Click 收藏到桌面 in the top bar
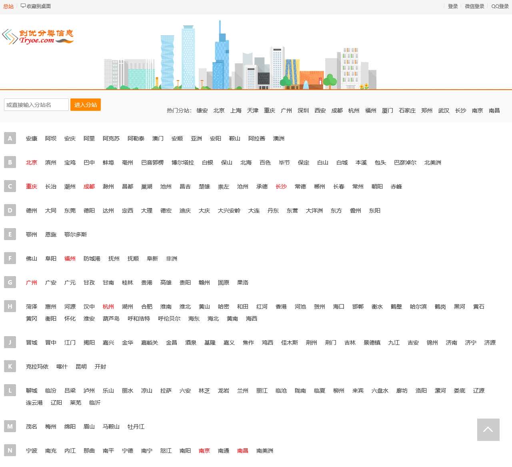Viewport: 512px width, 467px height. tap(36, 6)
